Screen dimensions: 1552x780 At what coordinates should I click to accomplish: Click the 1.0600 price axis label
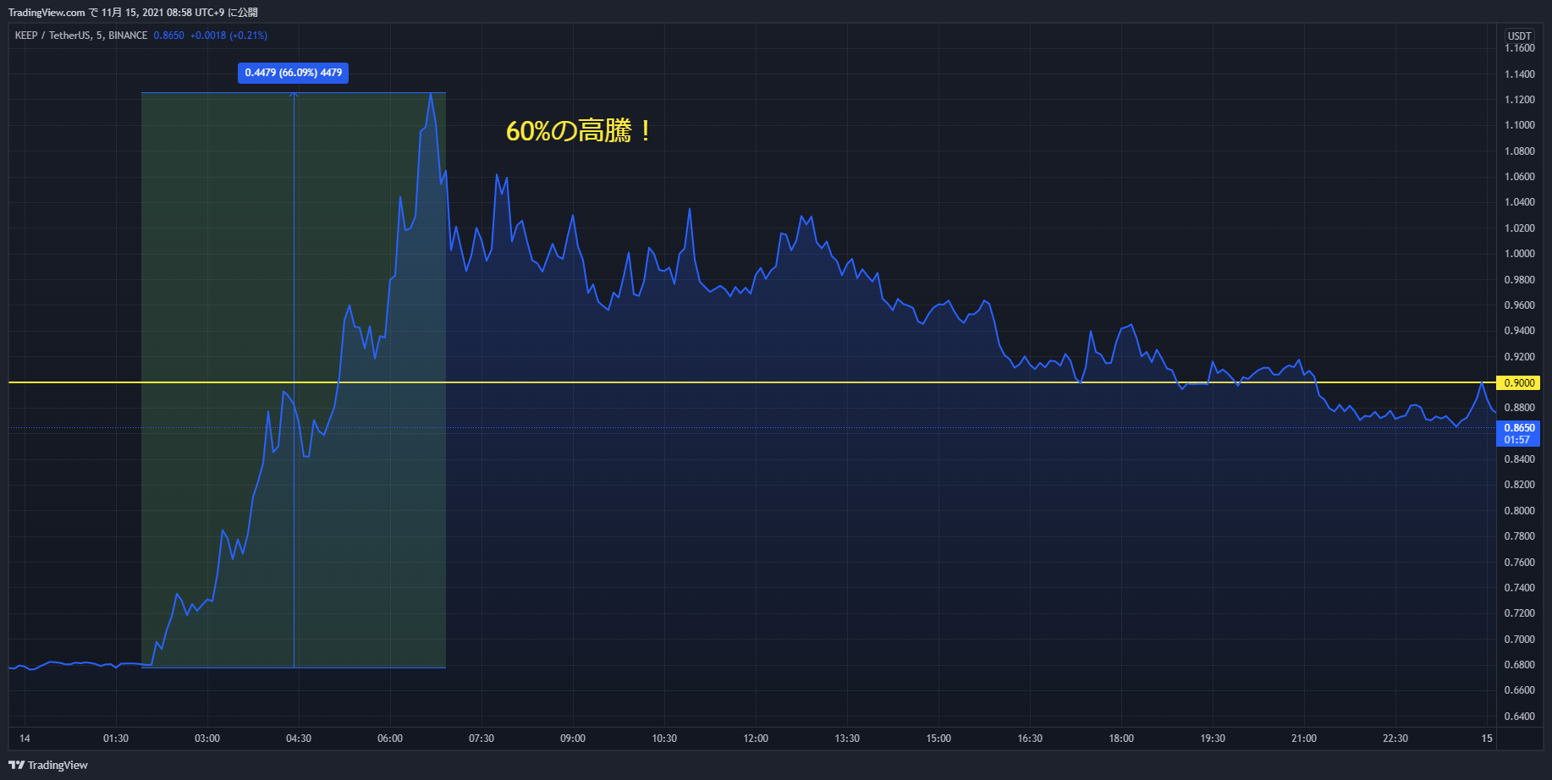(x=1519, y=177)
